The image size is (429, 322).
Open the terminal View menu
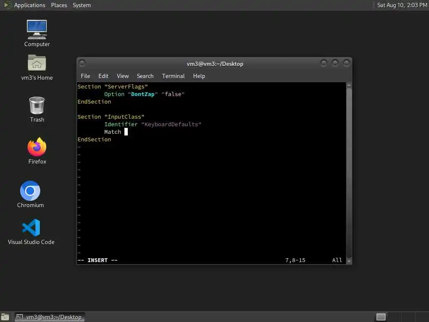click(123, 76)
